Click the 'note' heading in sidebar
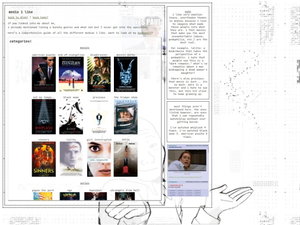This screenshot has width=300, height=225. pyautogui.click(x=188, y=12)
